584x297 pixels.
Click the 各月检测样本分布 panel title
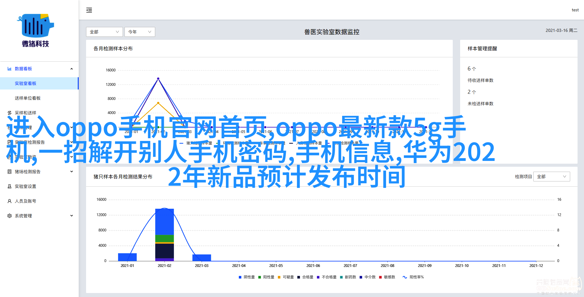(113, 48)
